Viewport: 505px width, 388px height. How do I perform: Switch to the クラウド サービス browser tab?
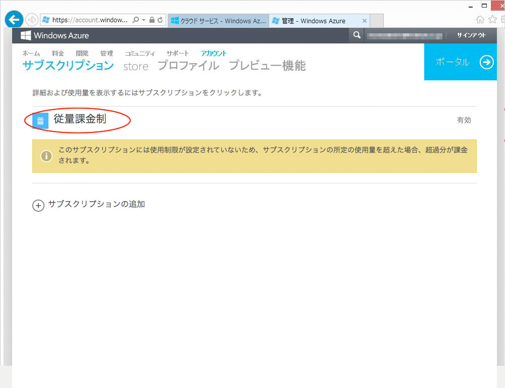(x=218, y=21)
